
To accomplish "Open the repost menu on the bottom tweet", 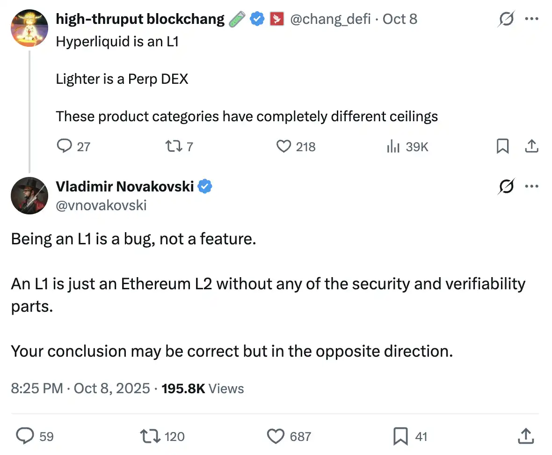I will 149,436.
